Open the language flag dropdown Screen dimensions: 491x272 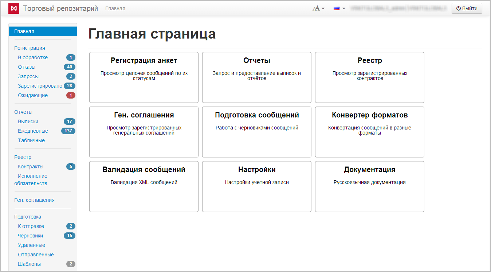[x=339, y=8]
